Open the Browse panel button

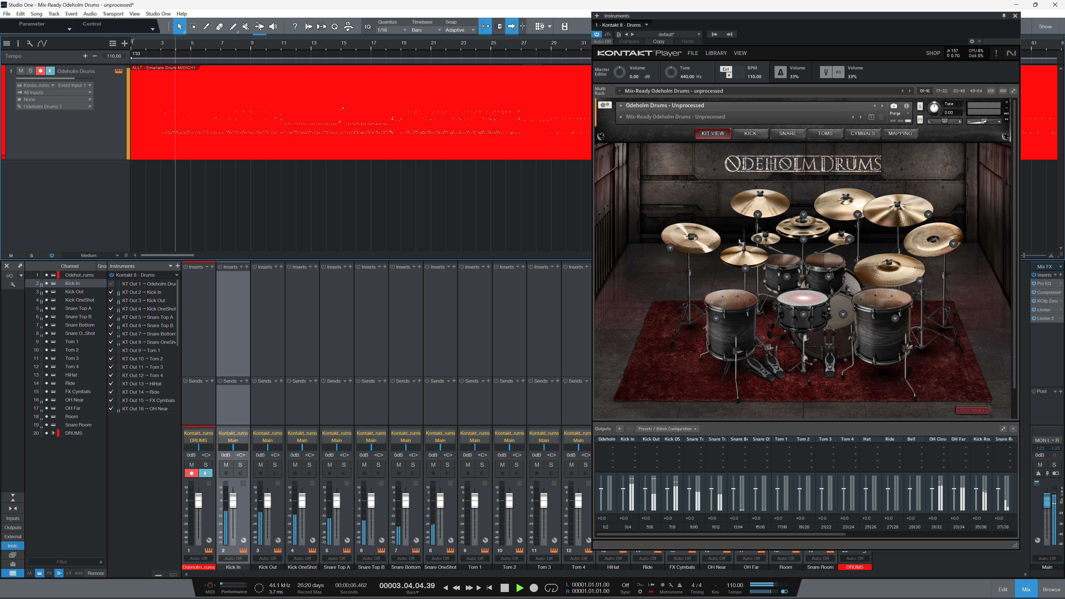(x=1051, y=589)
